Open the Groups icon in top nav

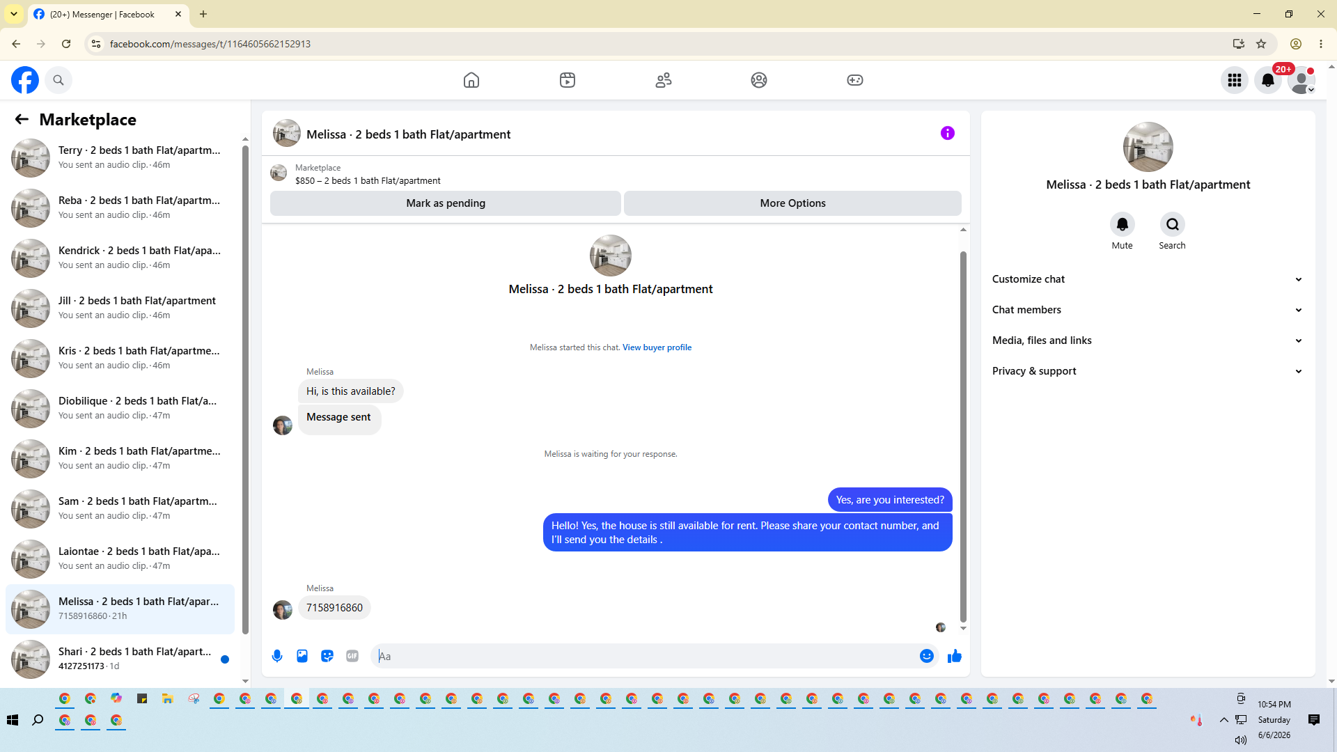(x=759, y=80)
